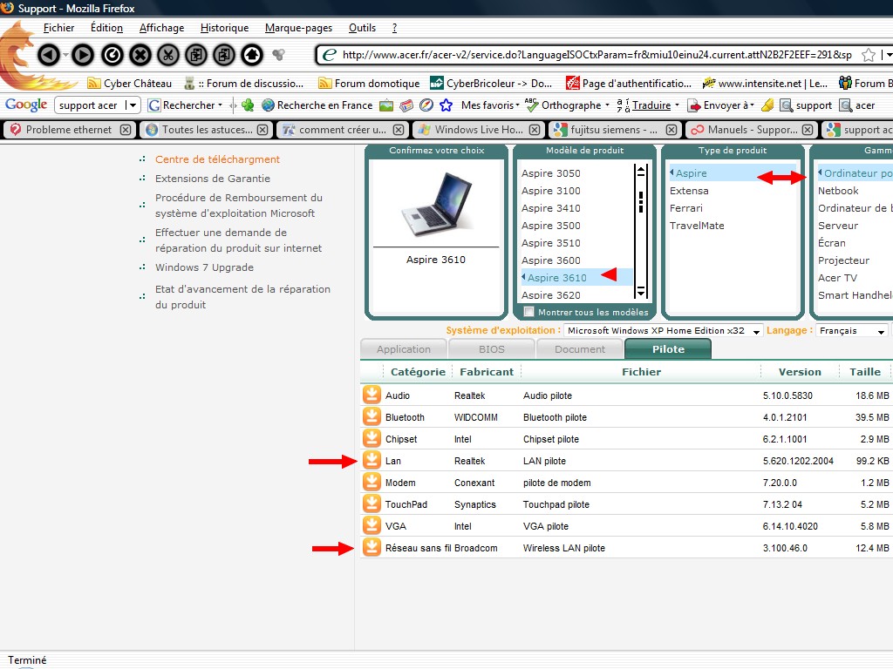
Task: Download the Broadcom wireless driver icon
Action: coord(372,548)
